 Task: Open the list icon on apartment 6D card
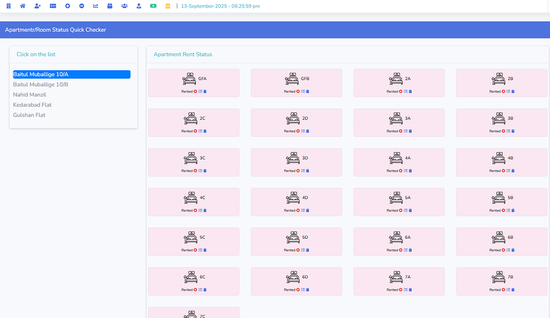(303, 290)
